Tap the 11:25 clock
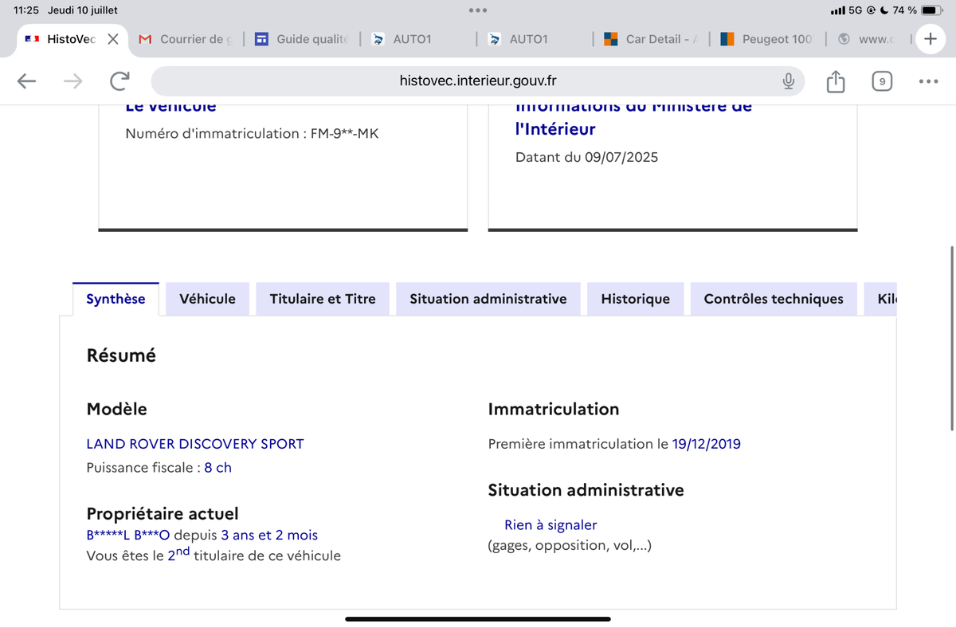 click(x=26, y=10)
